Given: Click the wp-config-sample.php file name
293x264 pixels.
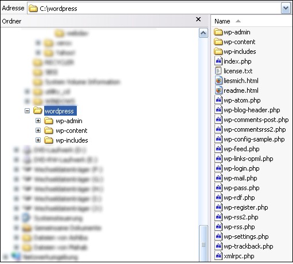Looking at the screenshot, I should pyautogui.click(x=254, y=139).
